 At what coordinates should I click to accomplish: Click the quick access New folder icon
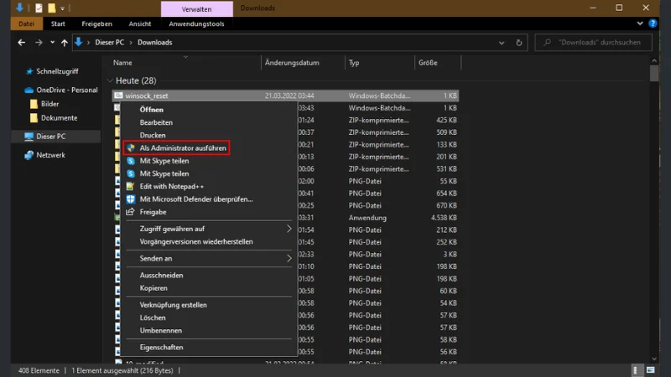point(51,8)
